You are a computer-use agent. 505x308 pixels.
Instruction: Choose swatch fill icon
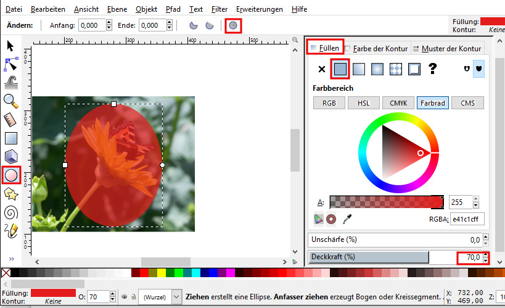[414, 69]
